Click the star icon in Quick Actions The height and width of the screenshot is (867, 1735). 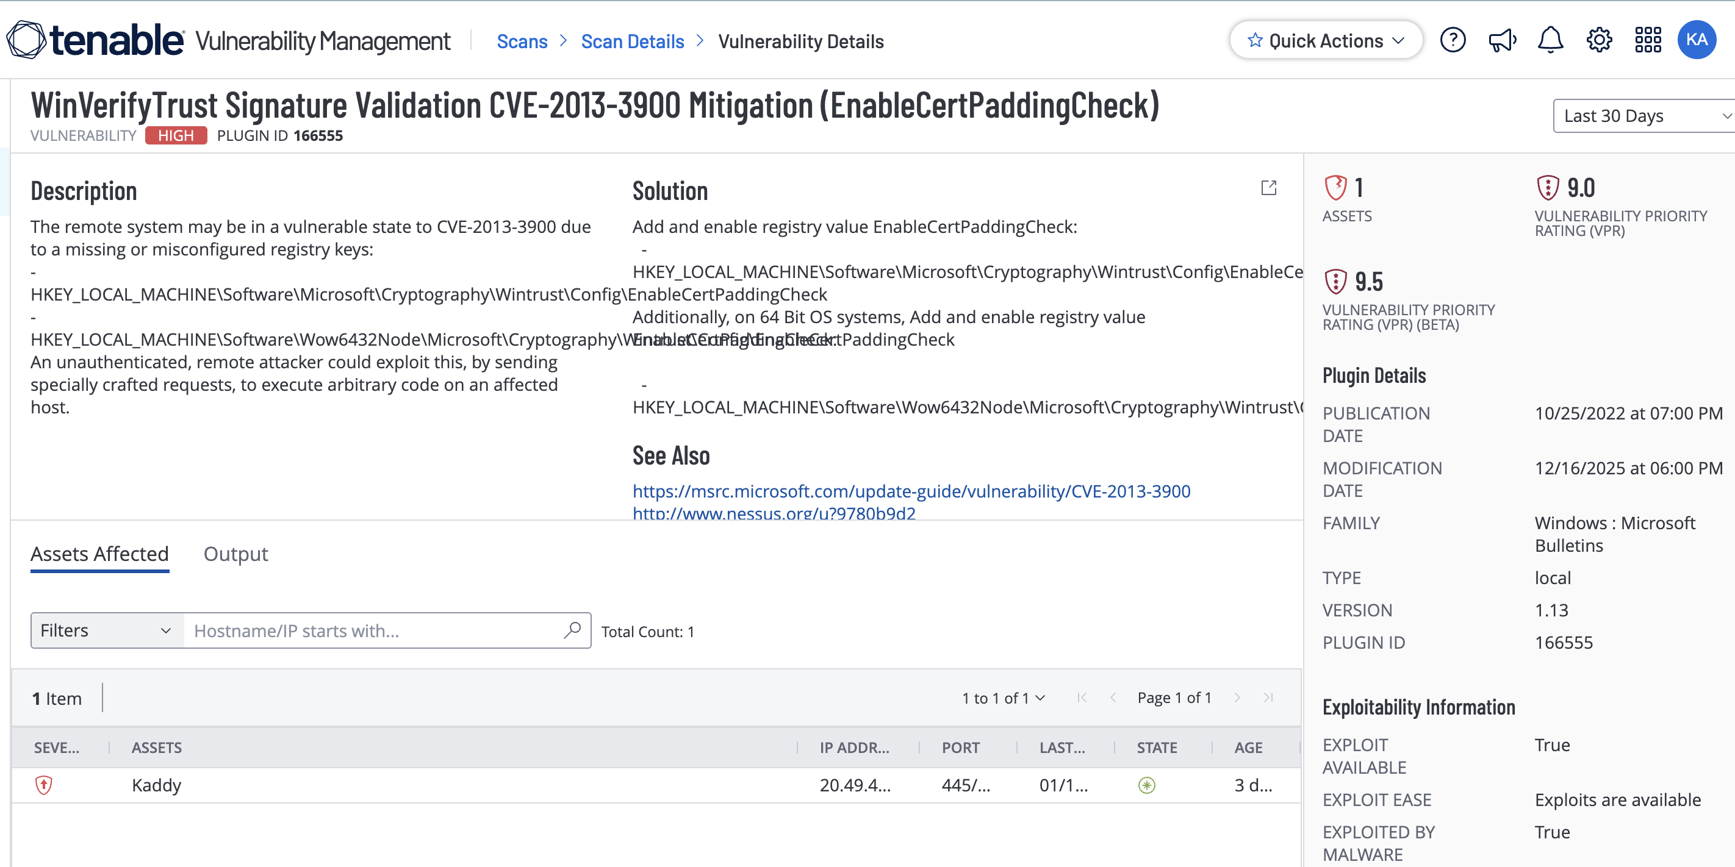(1255, 40)
